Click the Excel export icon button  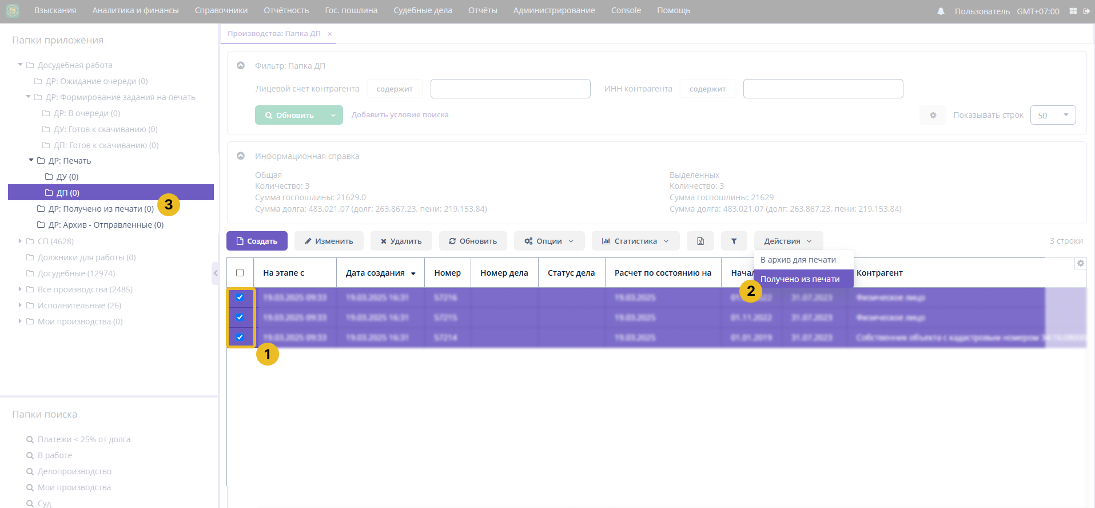(700, 241)
